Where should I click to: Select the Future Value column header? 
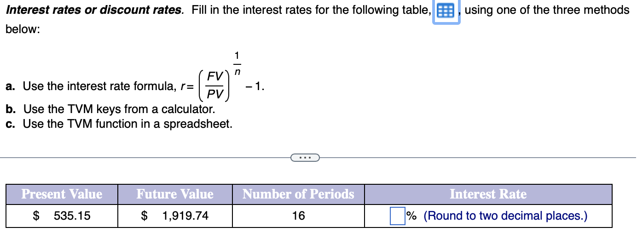click(175, 194)
